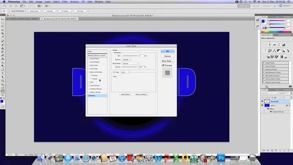Click the Vibrance adjustment icon
The width and height of the screenshot is (293, 165).
click(266, 51)
